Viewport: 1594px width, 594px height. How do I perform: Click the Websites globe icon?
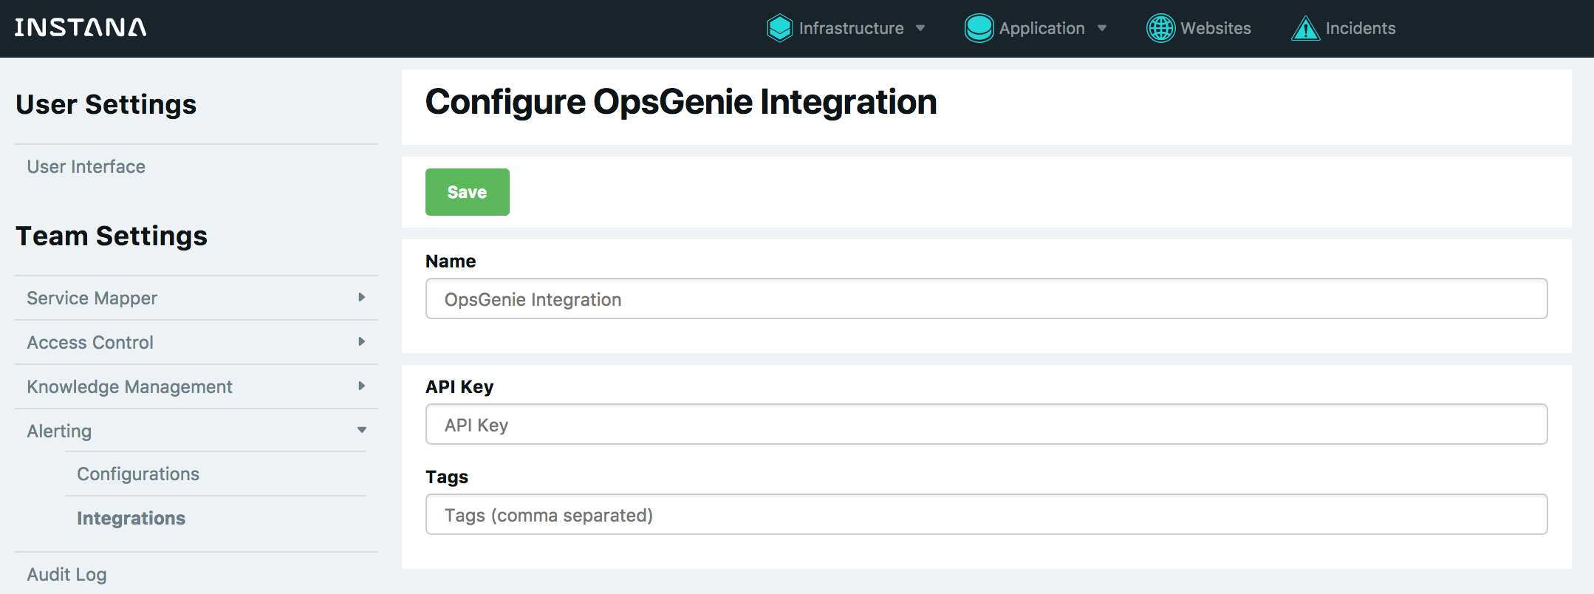click(1160, 28)
